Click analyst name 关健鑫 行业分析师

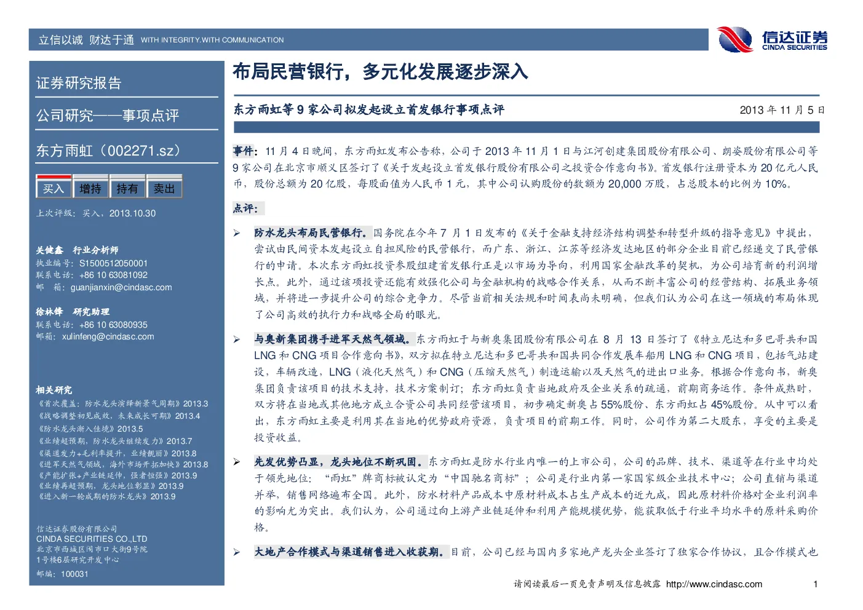point(77,250)
